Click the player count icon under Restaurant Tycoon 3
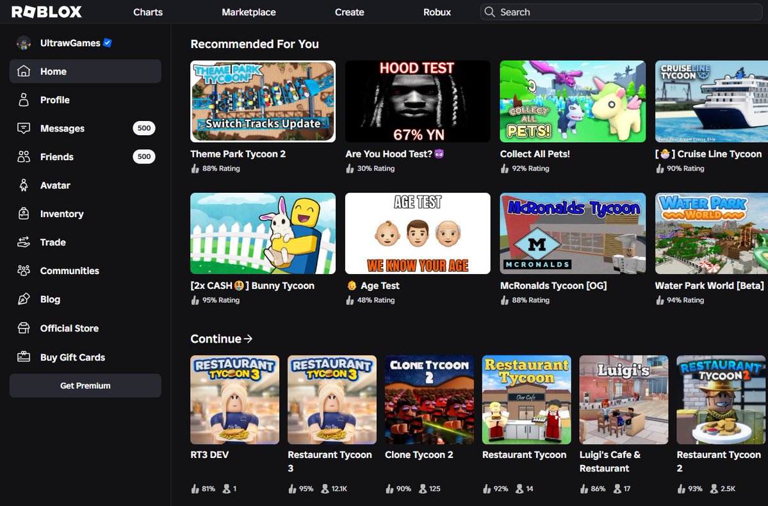The width and height of the screenshot is (768, 506). [325, 488]
